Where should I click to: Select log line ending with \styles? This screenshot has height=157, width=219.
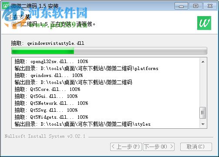pos(82,124)
